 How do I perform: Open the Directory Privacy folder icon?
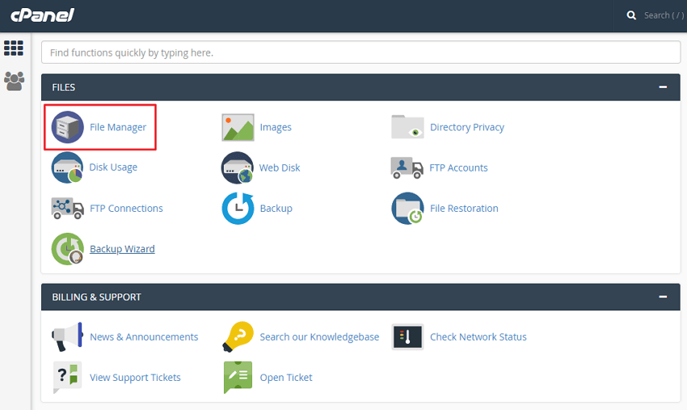(x=407, y=127)
